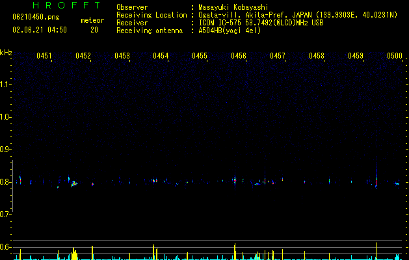The height and width of the screenshot is (260, 409).
Task: Click the meteor count value 20
Action: click(x=94, y=30)
